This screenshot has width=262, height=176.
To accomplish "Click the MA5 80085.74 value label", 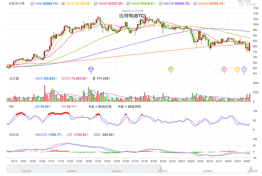I will click(47, 3).
